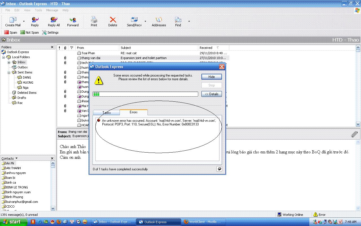Click the Reply toolbar icon
The width and height of the screenshot is (361, 226).
click(35, 20)
